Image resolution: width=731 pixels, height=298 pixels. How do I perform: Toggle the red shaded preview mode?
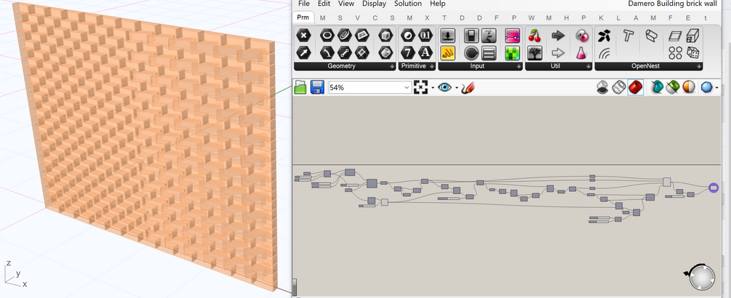(x=636, y=87)
